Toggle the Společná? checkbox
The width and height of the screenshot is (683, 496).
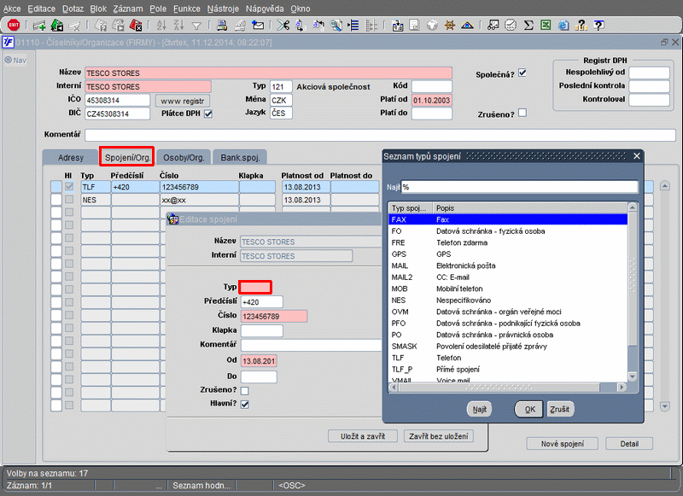(x=522, y=73)
